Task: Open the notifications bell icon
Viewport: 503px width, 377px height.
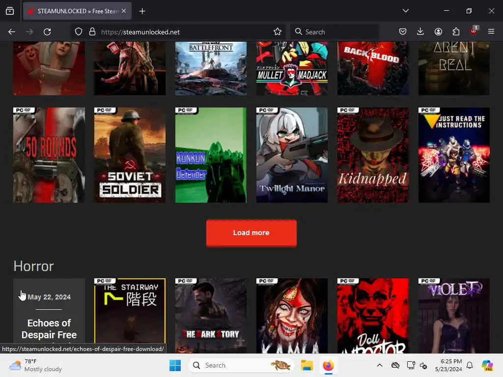Action: (470, 365)
